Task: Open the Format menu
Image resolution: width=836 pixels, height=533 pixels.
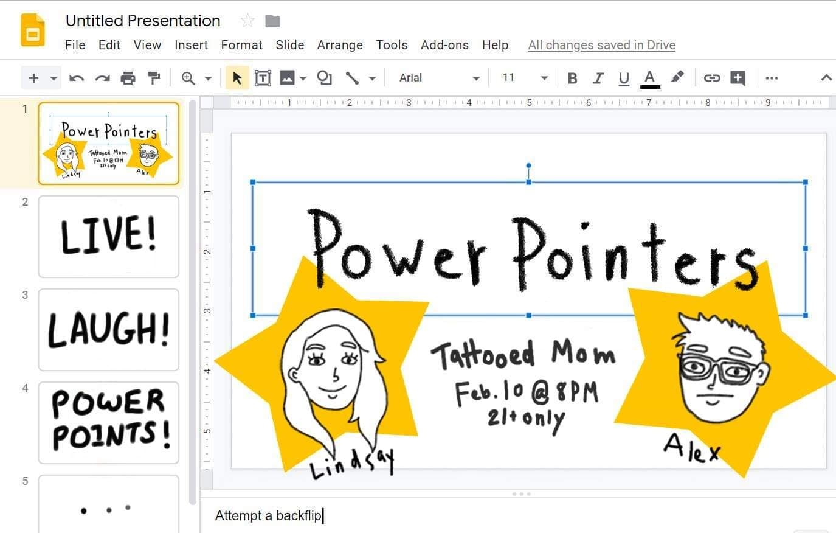Action: [x=241, y=45]
